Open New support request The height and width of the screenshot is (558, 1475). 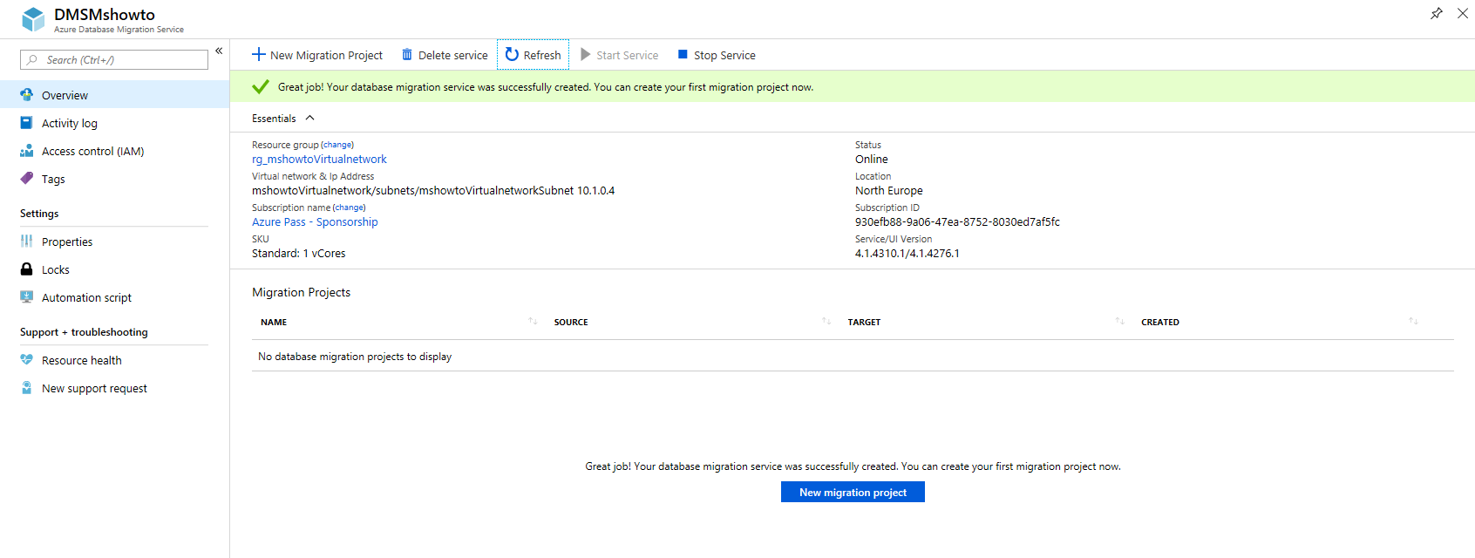94,388
